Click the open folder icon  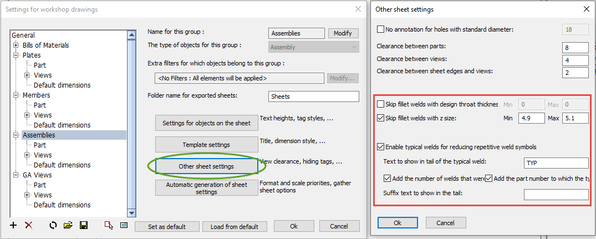coord(68,225)
